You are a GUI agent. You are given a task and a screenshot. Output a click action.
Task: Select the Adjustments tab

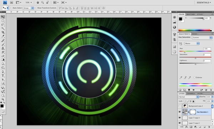[184, 34]
